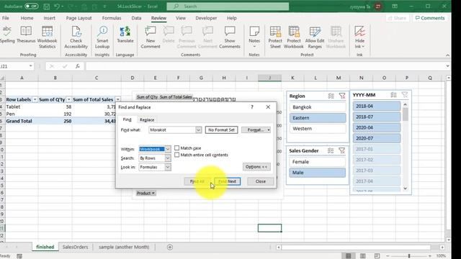Open the File menu

coord(5,18)
